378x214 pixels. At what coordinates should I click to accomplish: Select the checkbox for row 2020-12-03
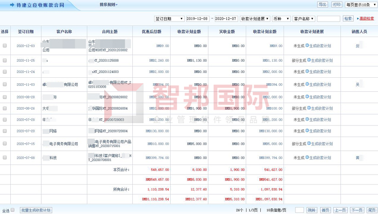click(4, 45)
